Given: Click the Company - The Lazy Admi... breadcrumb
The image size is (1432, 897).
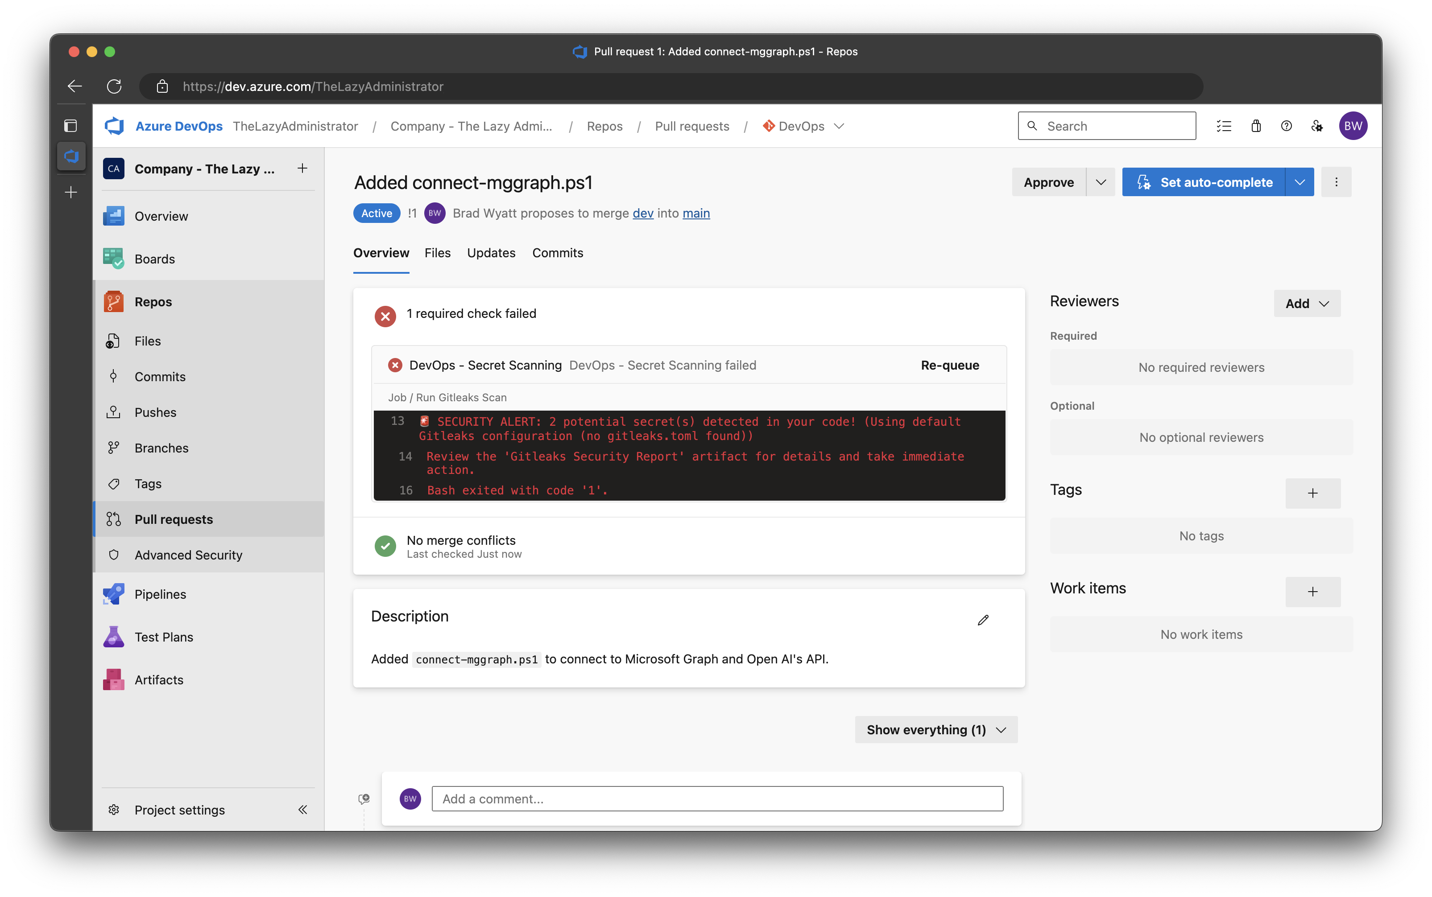Looking at the screenshot, I should [471, 126].
